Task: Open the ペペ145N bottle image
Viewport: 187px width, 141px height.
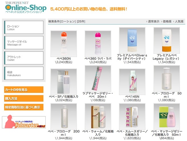Action: tap(132, 82)
